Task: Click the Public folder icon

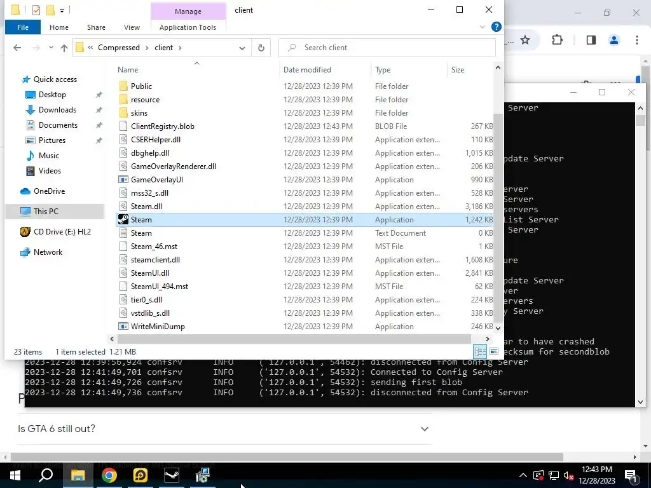Action: point(123,86)
